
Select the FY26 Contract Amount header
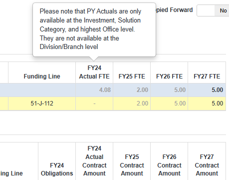click(169, 165)
